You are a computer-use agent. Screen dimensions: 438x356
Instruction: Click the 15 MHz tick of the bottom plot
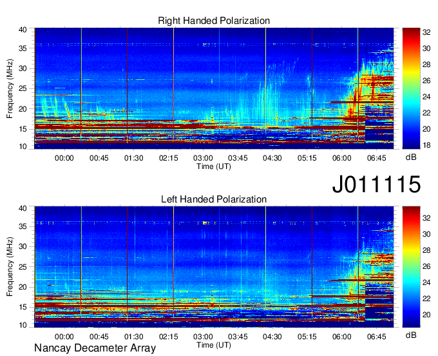coord(23,308)
